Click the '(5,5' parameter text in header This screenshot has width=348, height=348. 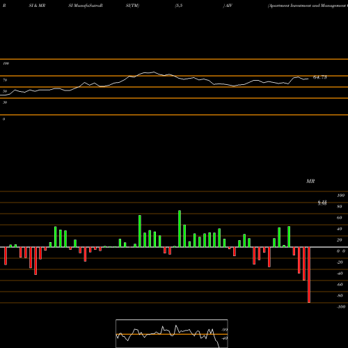pyautogui.click(x=179, y=6)
